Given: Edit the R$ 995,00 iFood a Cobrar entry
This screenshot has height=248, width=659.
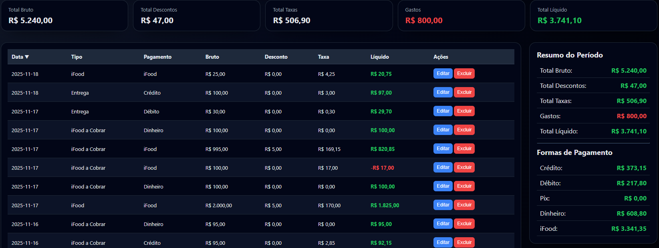Looking at the screenshot, I should 443,149.
